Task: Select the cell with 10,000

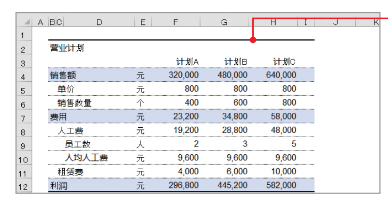Action: 283,171
